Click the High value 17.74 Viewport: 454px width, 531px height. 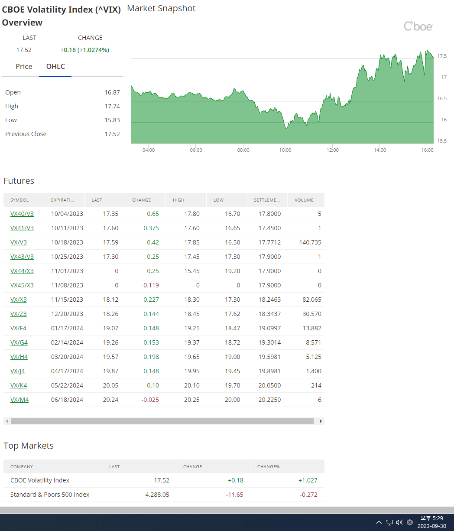pyautogui.click(x=112, y=106)
